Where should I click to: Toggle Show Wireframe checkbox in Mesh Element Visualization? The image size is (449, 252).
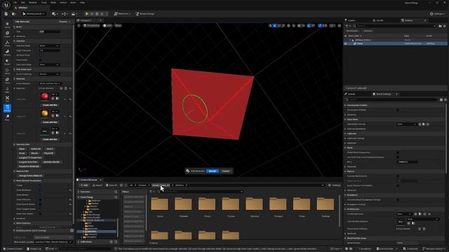pos(41,190)
